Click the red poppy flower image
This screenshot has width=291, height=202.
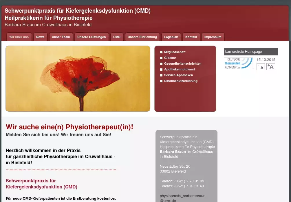point(78,78)
